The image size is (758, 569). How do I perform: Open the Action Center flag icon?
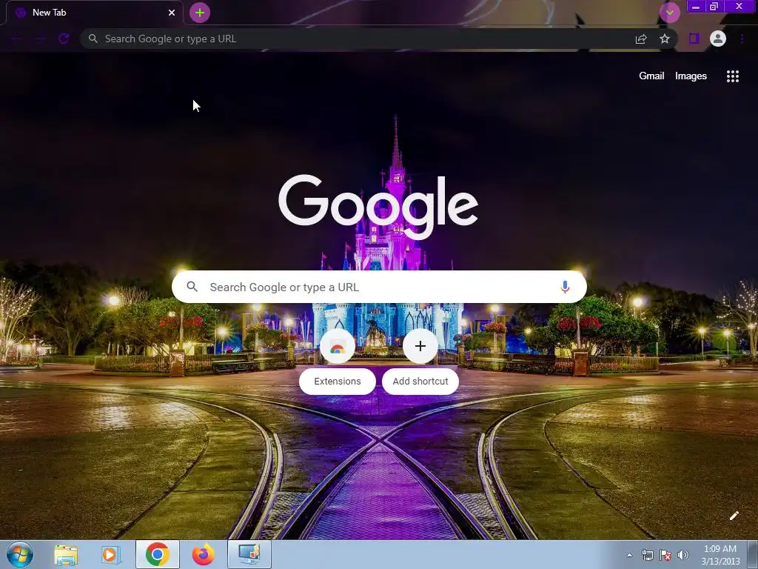pos(665,555)
